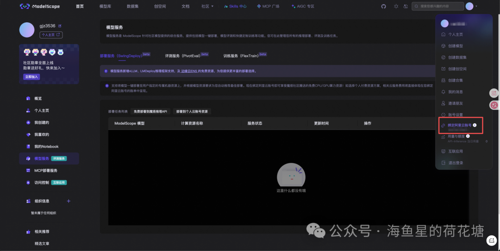The height and width of the screenshot is (251, 500).
Task: Click the 访问控制 shield icon
Action: 28,182
